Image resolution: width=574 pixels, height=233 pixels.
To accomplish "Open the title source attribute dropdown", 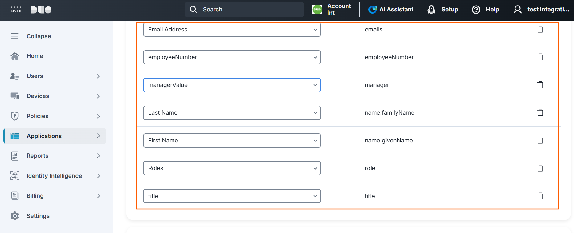I will click(x=232, y=196).
